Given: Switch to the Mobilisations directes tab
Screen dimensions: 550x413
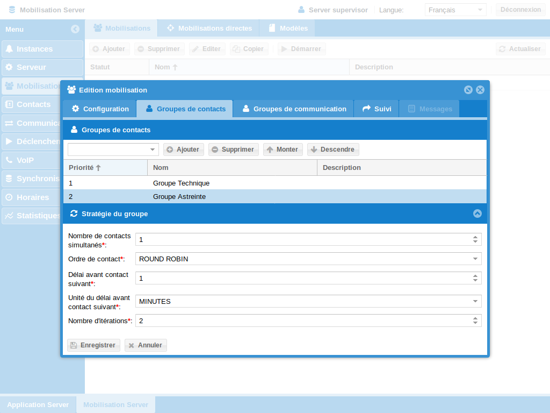Looking at the screenshot, I should [x=209, y=28].
